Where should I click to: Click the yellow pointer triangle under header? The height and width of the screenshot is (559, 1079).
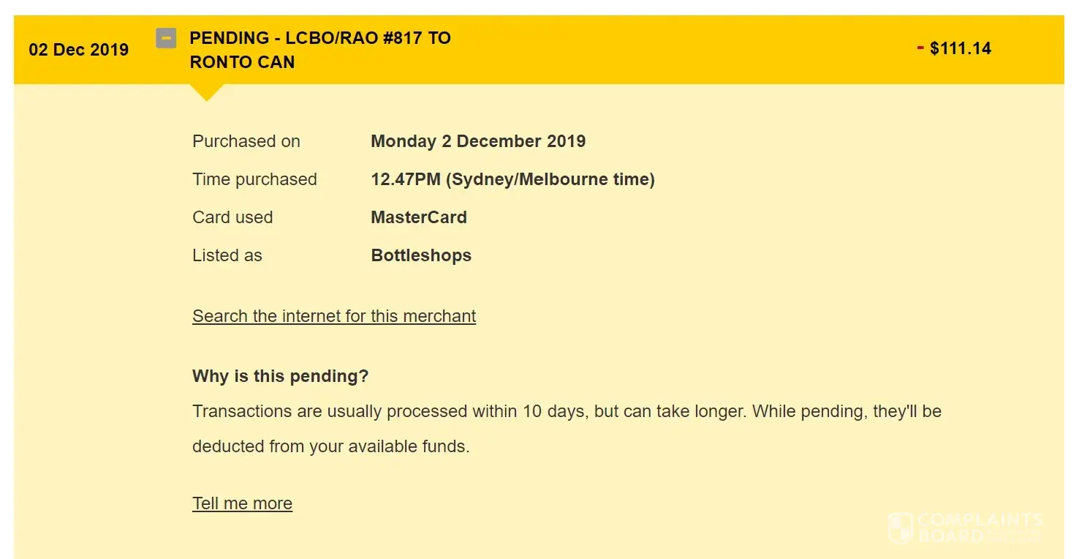tap(206, 92)
